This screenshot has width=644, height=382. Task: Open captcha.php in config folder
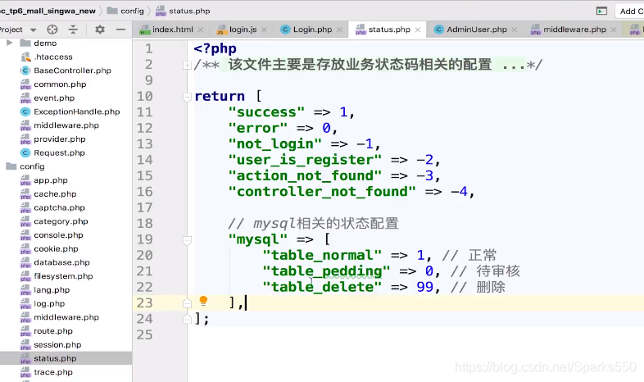click(59, 207)
